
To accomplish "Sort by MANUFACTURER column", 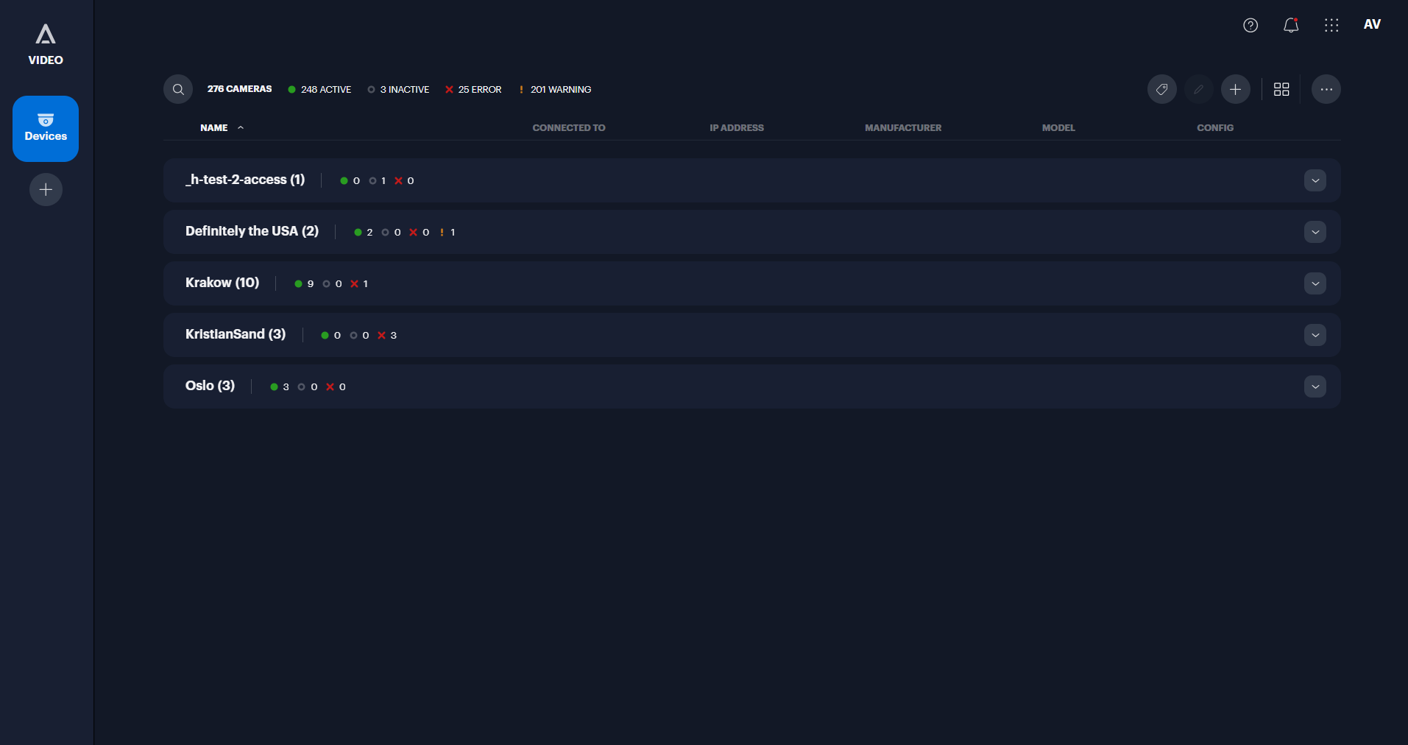I will 903,128.
